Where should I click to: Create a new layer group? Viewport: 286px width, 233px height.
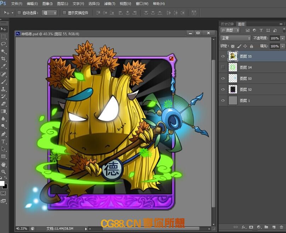coord(266,227)
